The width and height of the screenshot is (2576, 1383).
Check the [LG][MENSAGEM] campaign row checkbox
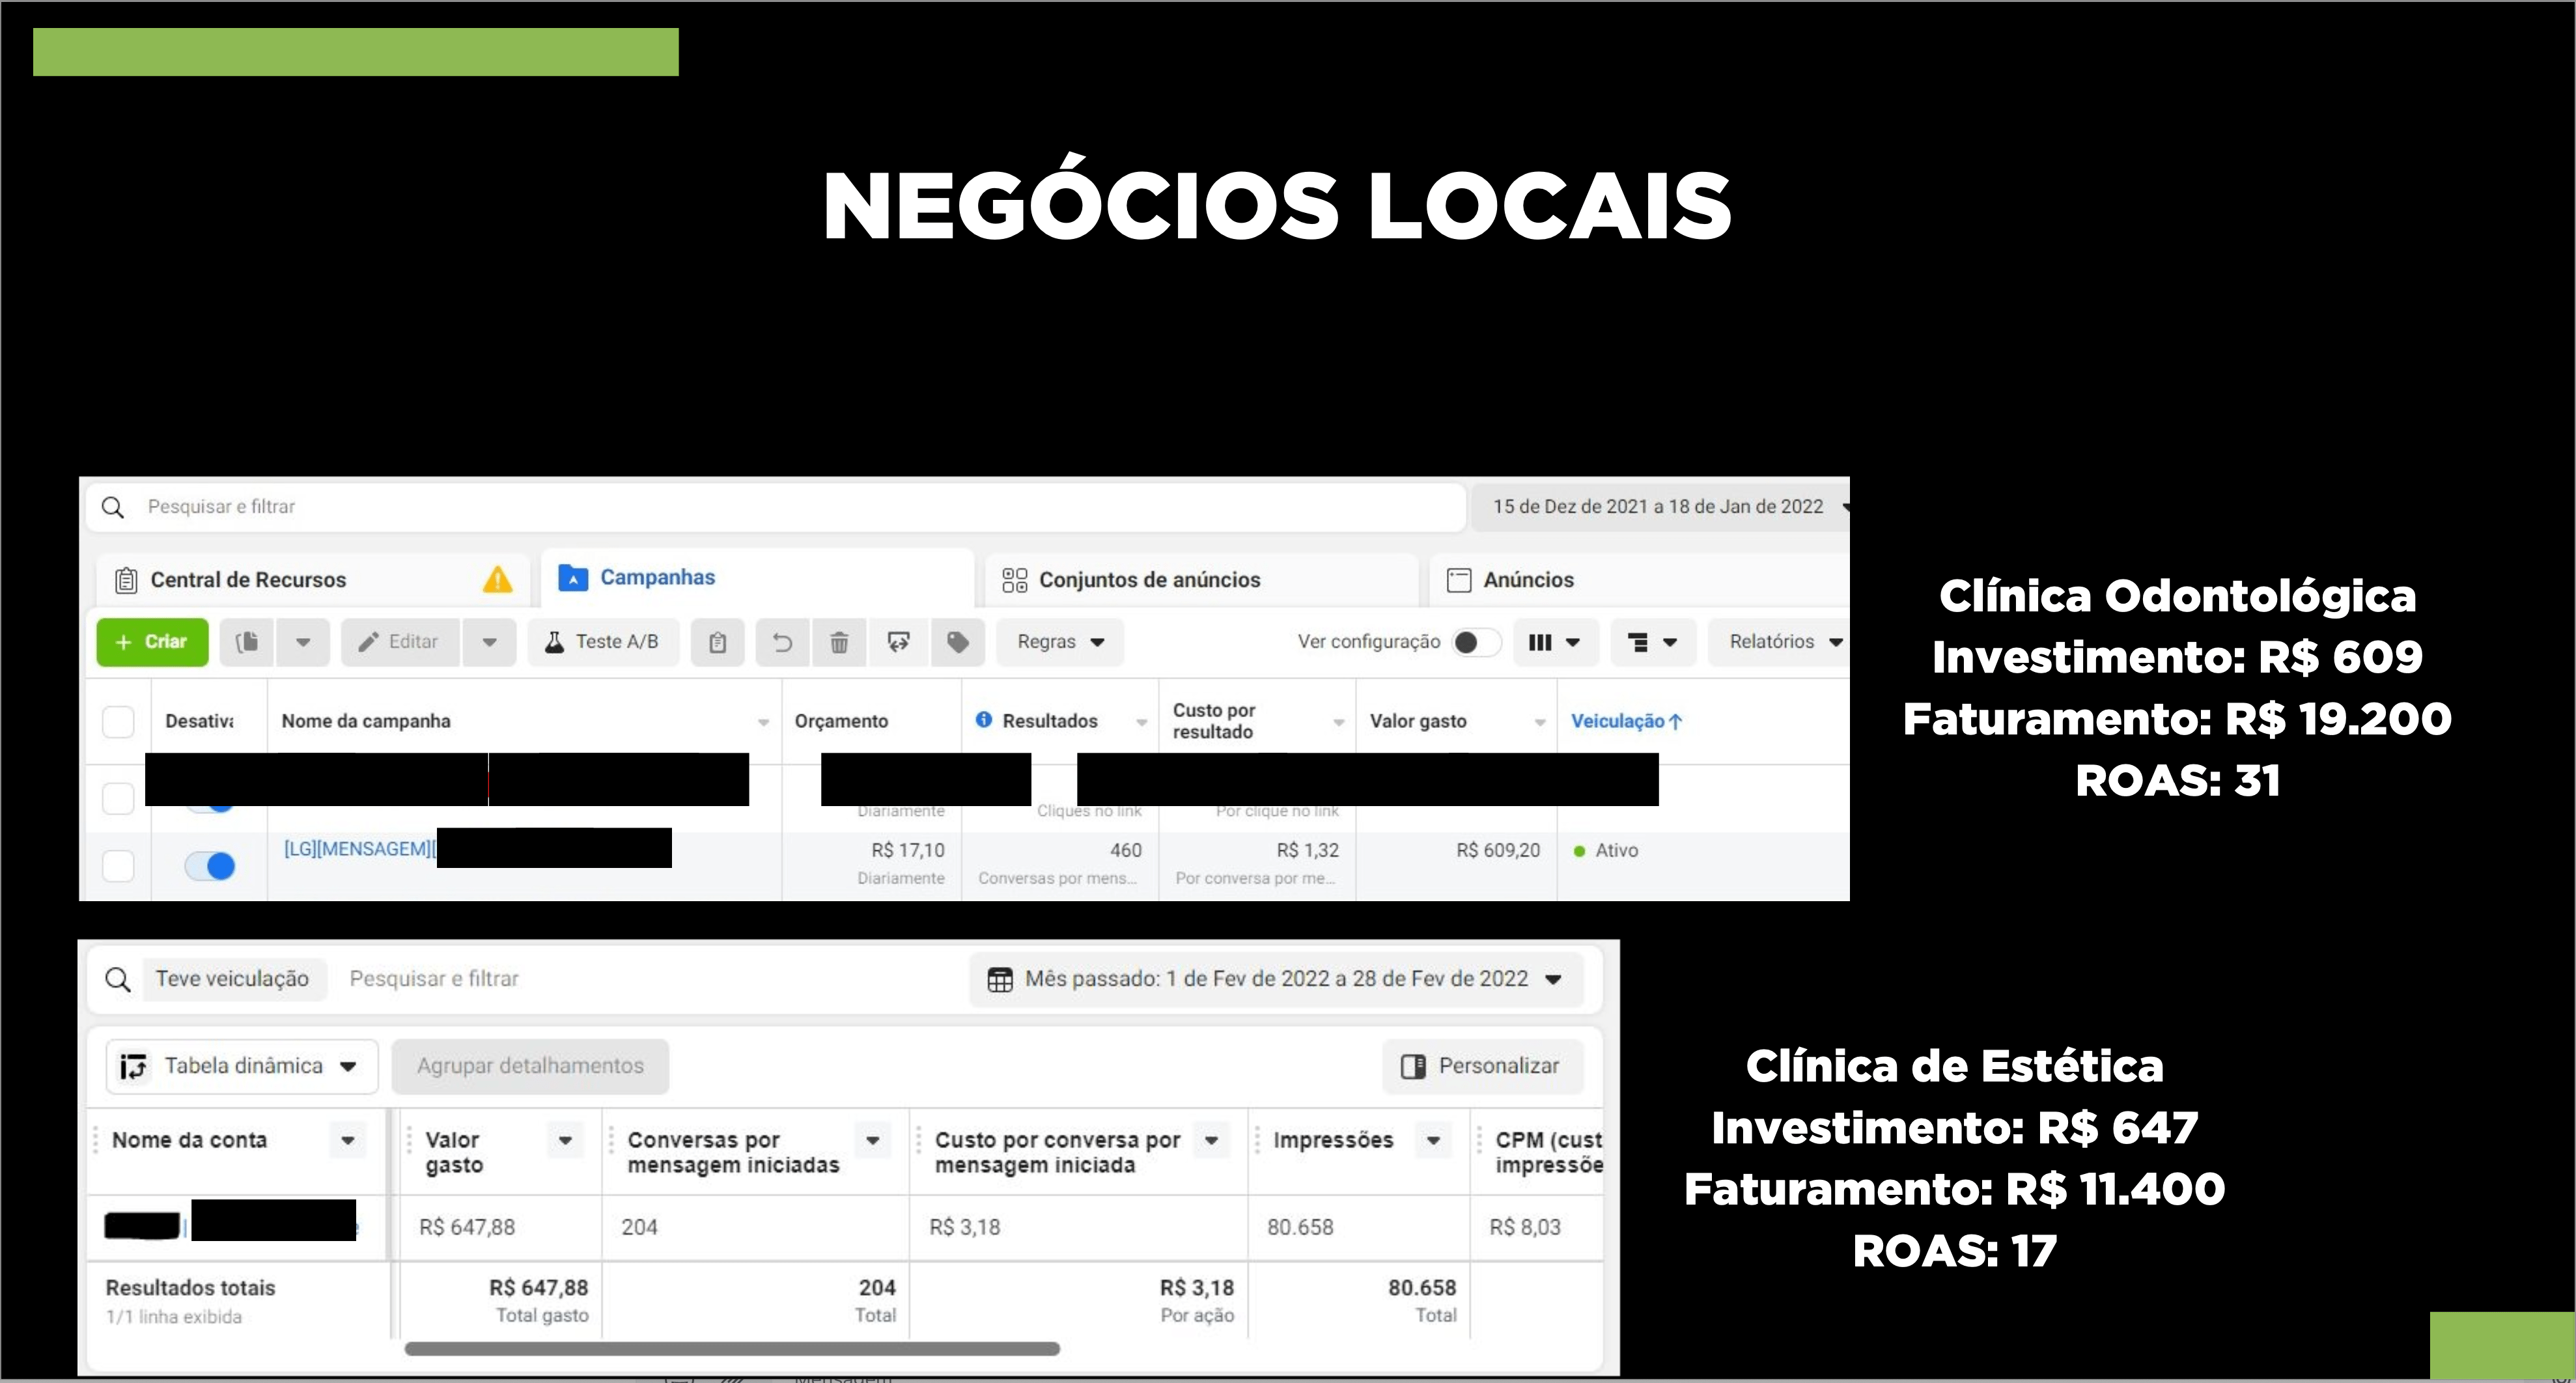tap(118, 866)
